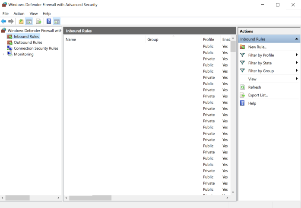This screenshot has width=301, height=208.
Task: Click the Connection Security Rules tree icon
Action: (x=10, y=48)
